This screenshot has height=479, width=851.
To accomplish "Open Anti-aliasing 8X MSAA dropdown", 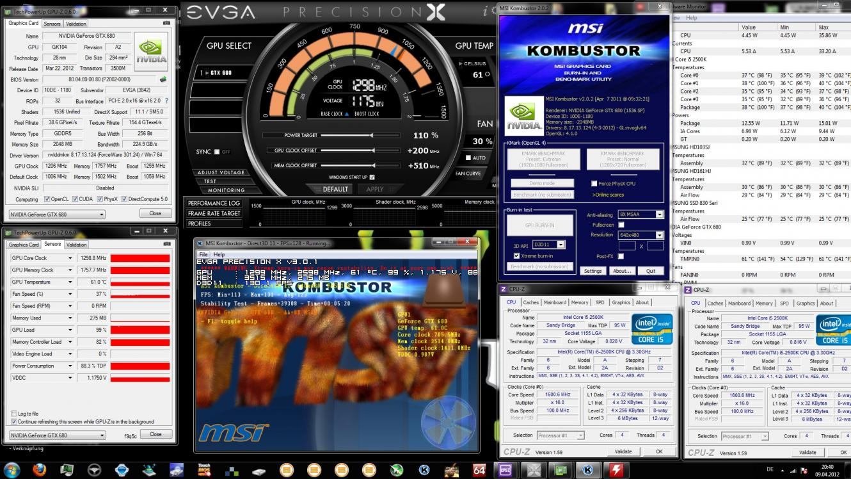I will click(641, 215).
